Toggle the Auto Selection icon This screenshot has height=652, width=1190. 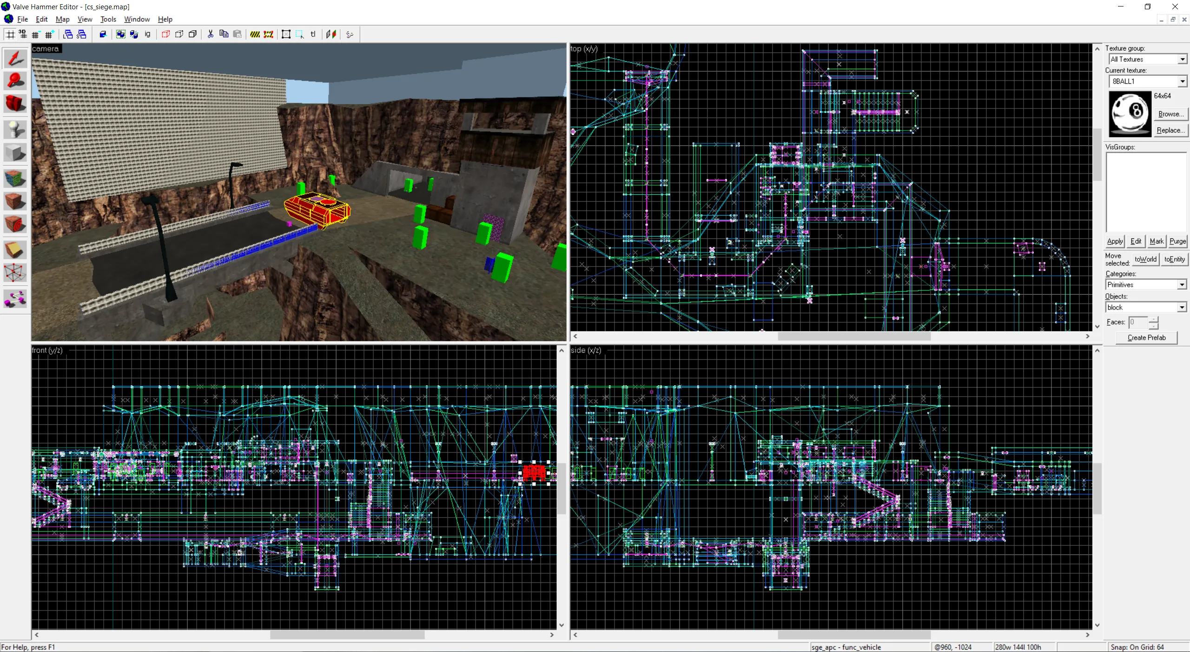pyautogui.click(x=299, y=34)
